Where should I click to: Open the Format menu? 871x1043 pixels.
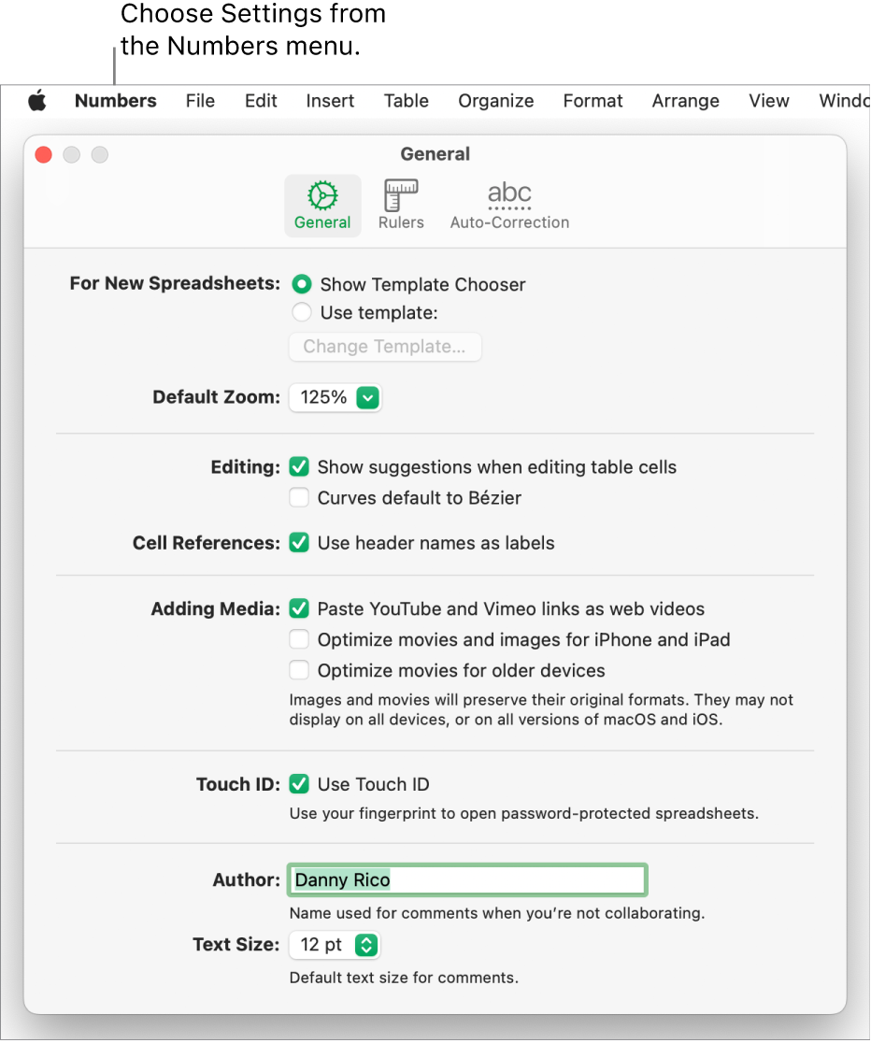(593, 101)
